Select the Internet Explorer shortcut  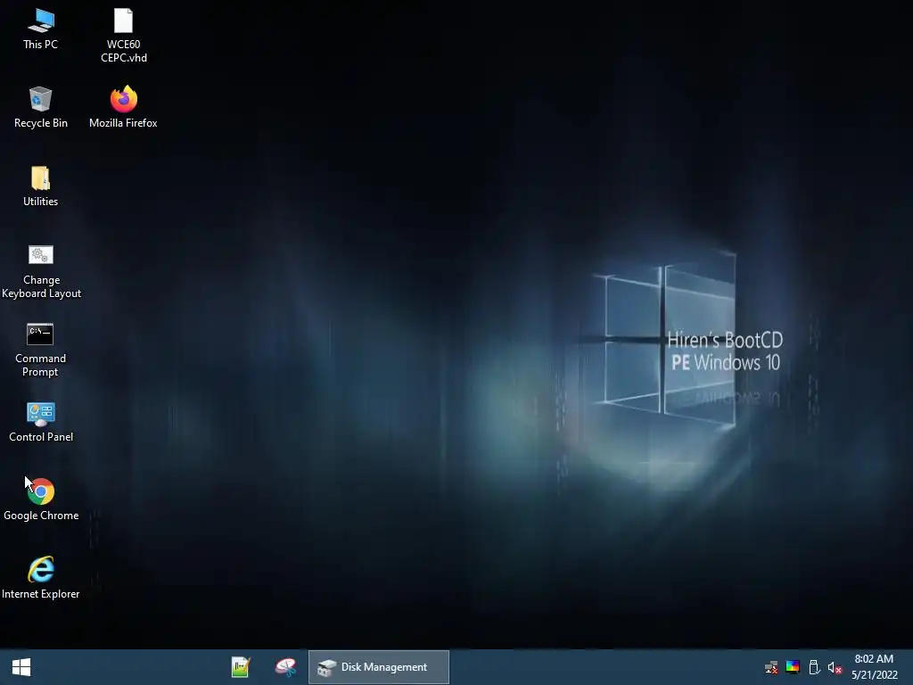click(x=41, y=578)
